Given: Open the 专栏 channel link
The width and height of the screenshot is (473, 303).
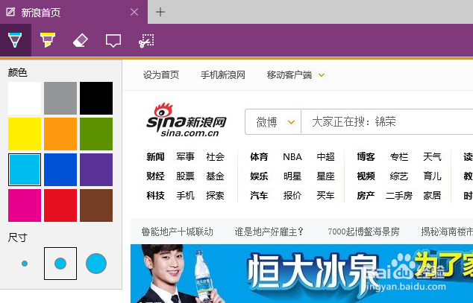Looking at the screenshot, I should [x=399, y=157].
